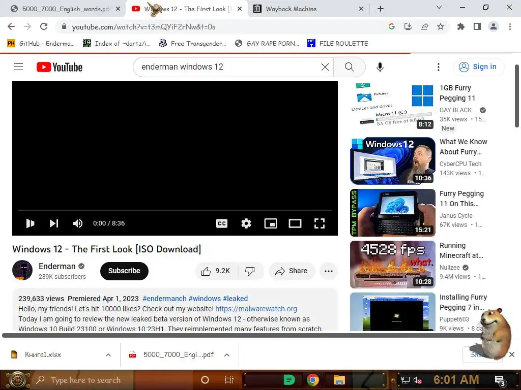Reload the current page
The width and height of the screenshot is (521, 390).
pos(44,26)
